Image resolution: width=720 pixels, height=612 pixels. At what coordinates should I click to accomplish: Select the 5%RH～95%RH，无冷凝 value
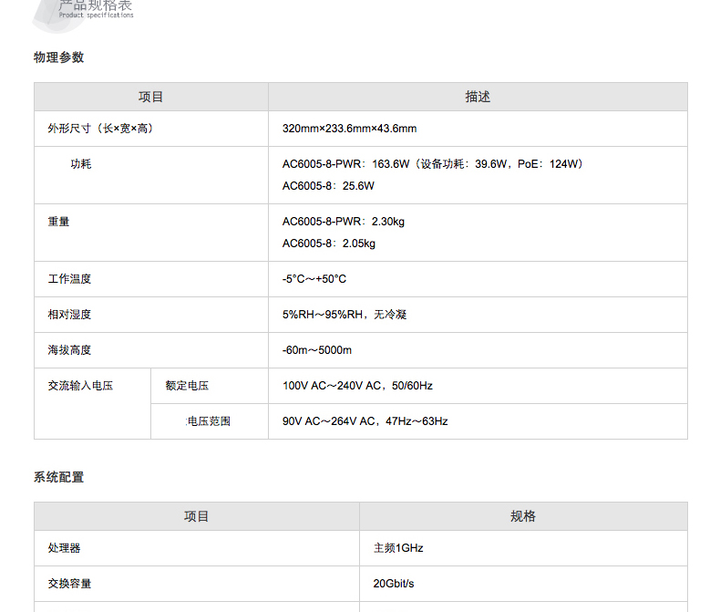point(345,315)
